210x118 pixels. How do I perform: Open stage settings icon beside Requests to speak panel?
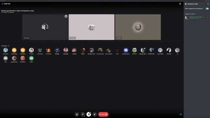coord(180,4)
